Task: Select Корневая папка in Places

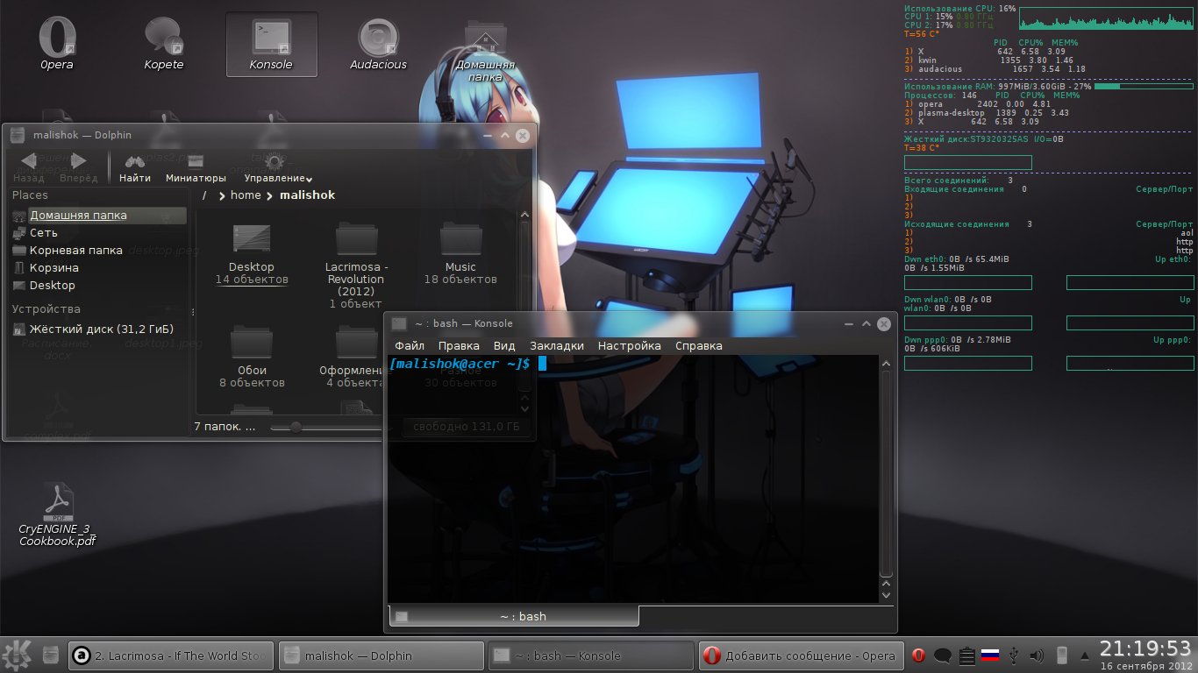Action: 97,250
